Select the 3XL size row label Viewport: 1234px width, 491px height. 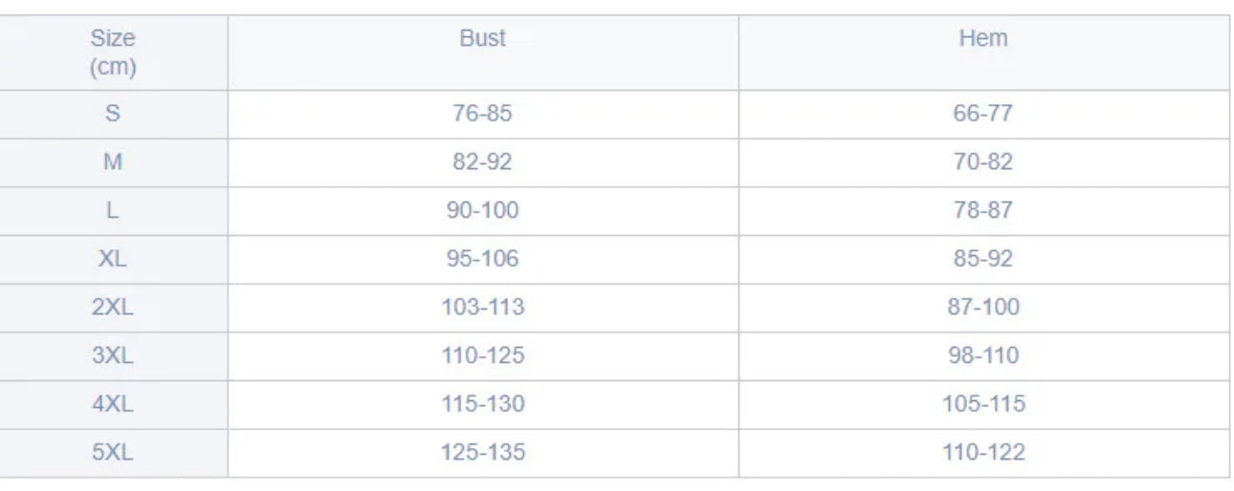click(113, 355)
